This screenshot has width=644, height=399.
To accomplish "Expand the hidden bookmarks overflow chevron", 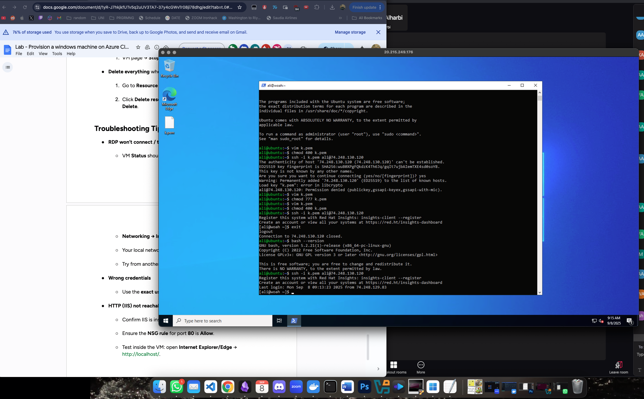I will pos(340,18).
